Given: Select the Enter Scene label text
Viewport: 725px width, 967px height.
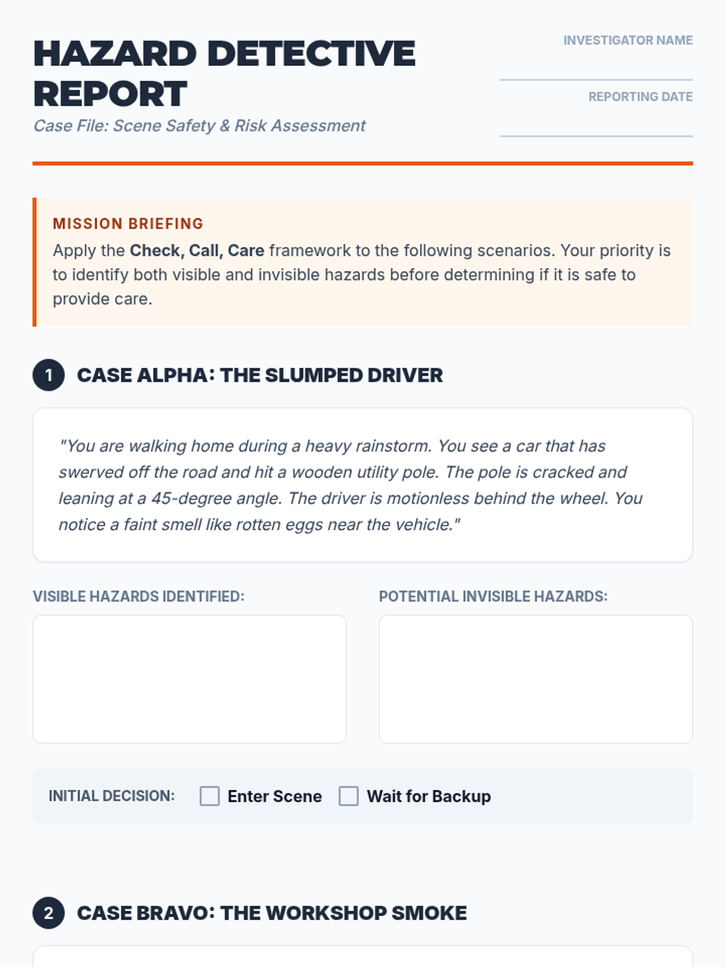Looking at the screenshot, I should coord(274,797).
